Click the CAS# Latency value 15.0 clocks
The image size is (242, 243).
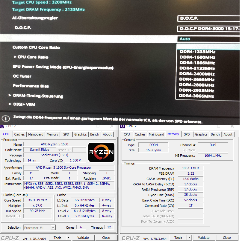(x=190, y=179)
